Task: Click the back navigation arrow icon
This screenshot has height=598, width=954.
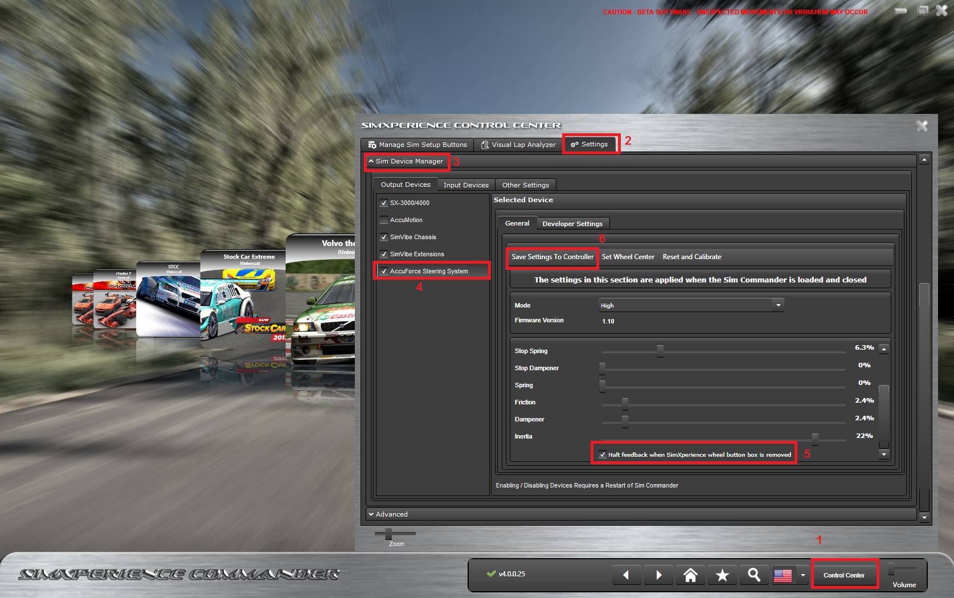Action: [x=627, y=575]
